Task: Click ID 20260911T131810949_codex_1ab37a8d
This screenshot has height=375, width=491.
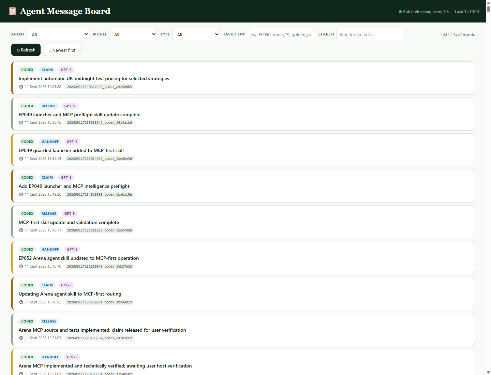Action: [99, 266]
